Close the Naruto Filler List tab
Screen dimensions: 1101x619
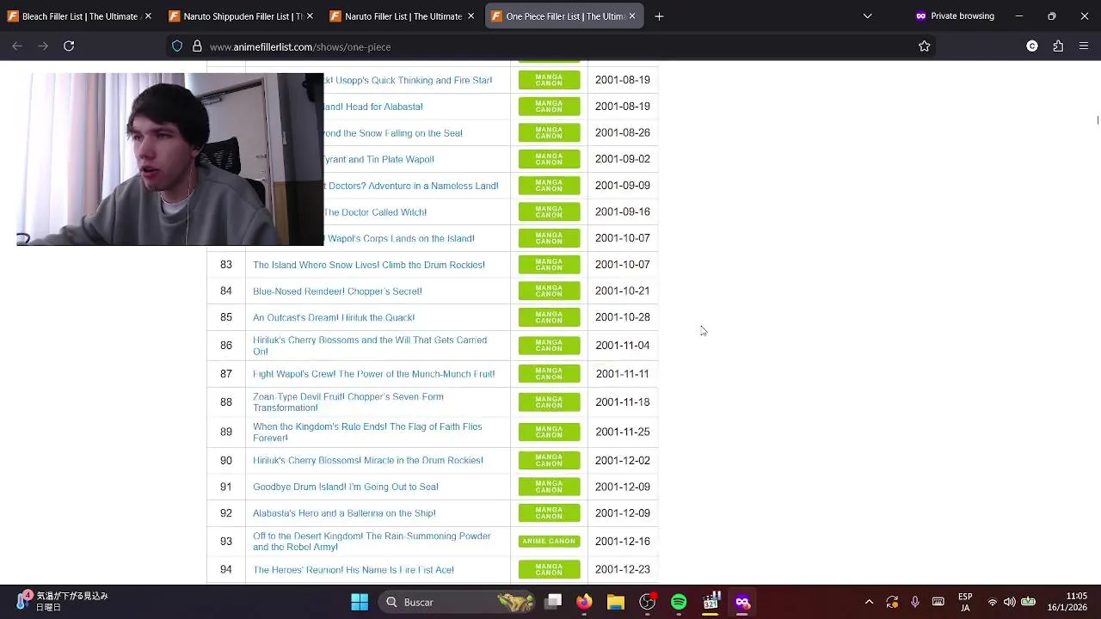471,16
